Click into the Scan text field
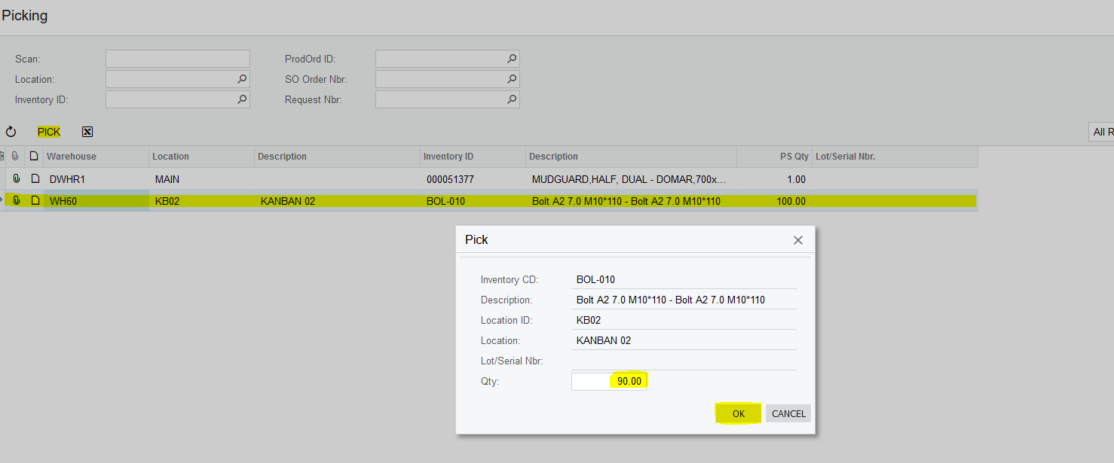This screenshot has width=1114, height=463. pyautogui.click(x=177, y=59)
